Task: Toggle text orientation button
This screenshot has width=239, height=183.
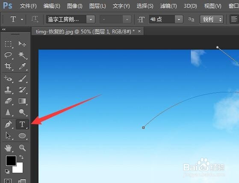Action: pos(35,19)
